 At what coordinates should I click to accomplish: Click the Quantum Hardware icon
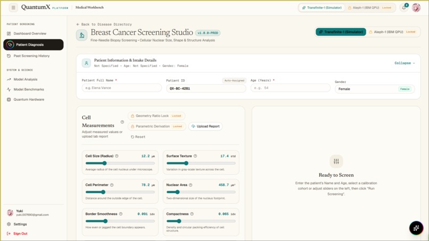coord(9,99)
